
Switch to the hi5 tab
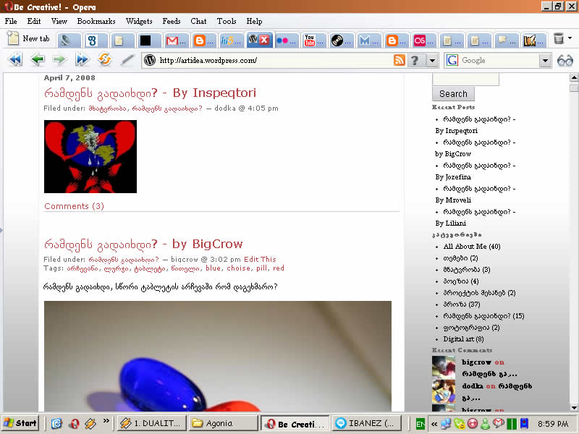click(x=231, y=41)
